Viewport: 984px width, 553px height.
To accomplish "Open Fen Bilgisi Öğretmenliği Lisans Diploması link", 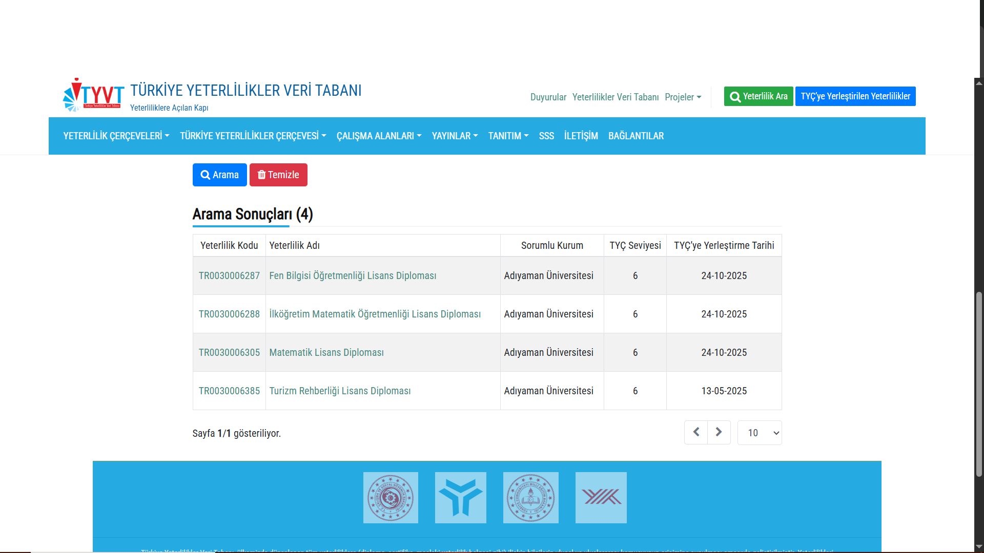I will coord(353,275).
